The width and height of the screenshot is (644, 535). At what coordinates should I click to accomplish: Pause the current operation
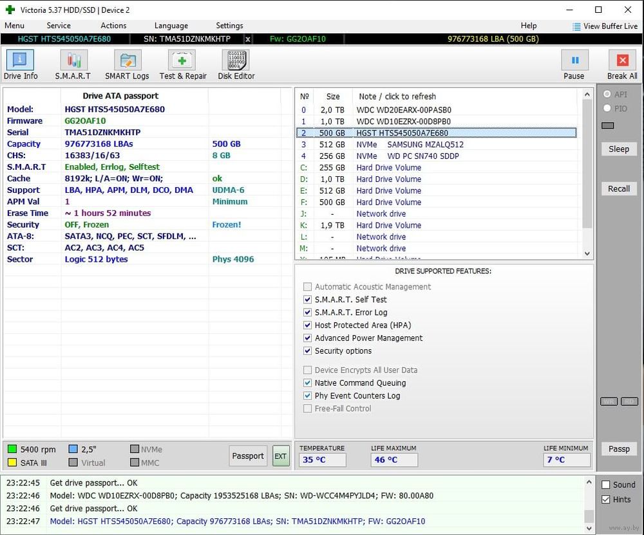coord(574,64)
